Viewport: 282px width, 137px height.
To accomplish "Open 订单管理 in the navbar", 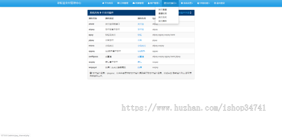I will click(123, 3).
